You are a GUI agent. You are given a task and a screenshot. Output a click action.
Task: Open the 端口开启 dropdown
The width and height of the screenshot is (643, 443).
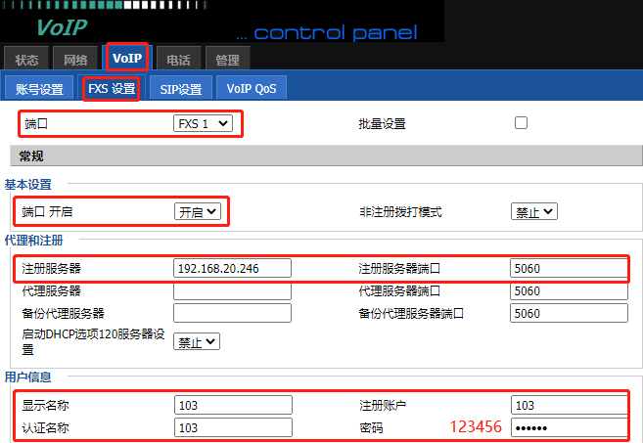tap(198, 211)
